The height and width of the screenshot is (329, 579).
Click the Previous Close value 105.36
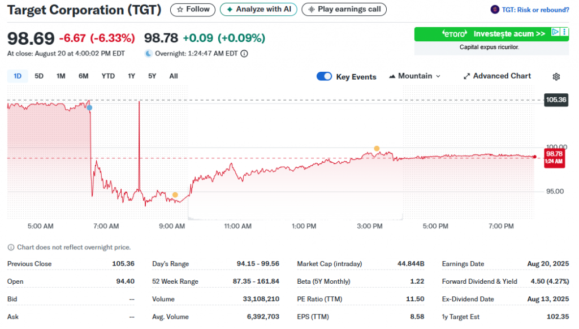pos(123,264)
